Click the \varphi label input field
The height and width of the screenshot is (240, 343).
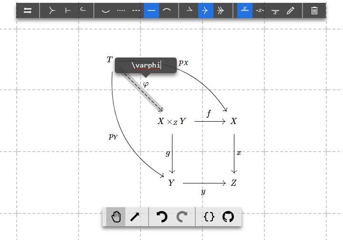coord(146,65)
